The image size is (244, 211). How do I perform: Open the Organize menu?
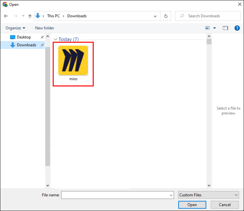pos(15,28)
